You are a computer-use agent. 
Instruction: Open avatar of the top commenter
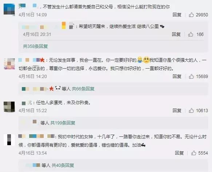(x=9, y=9)
